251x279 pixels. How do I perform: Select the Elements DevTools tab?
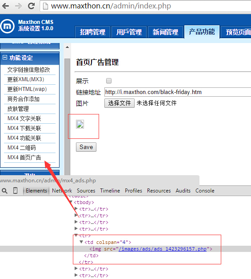(x=36, y=191)
